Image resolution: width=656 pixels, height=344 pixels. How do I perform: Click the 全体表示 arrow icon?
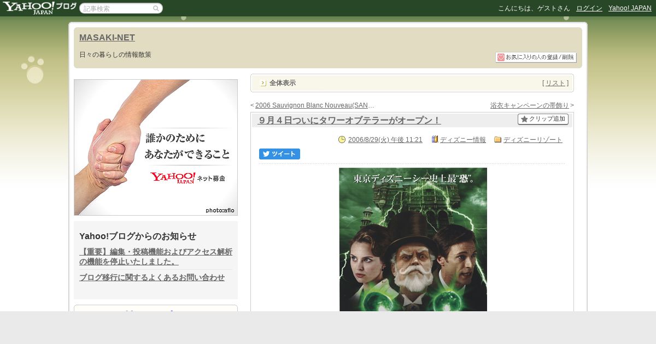coord(263,83)
